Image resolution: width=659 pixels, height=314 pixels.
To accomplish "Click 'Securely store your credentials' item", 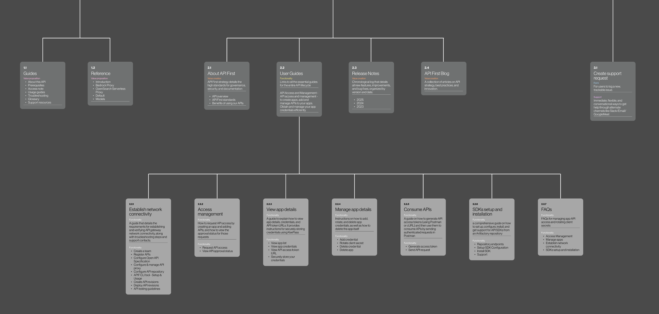I will click(x=283, y=258).
